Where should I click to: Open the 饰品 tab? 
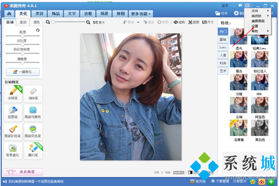coord(56,13)
